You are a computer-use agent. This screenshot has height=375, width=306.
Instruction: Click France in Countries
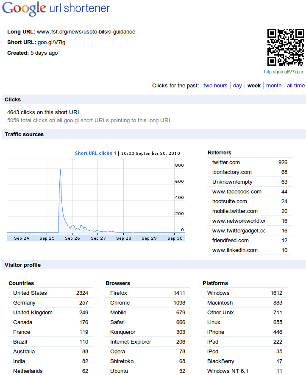click(50, 332)
